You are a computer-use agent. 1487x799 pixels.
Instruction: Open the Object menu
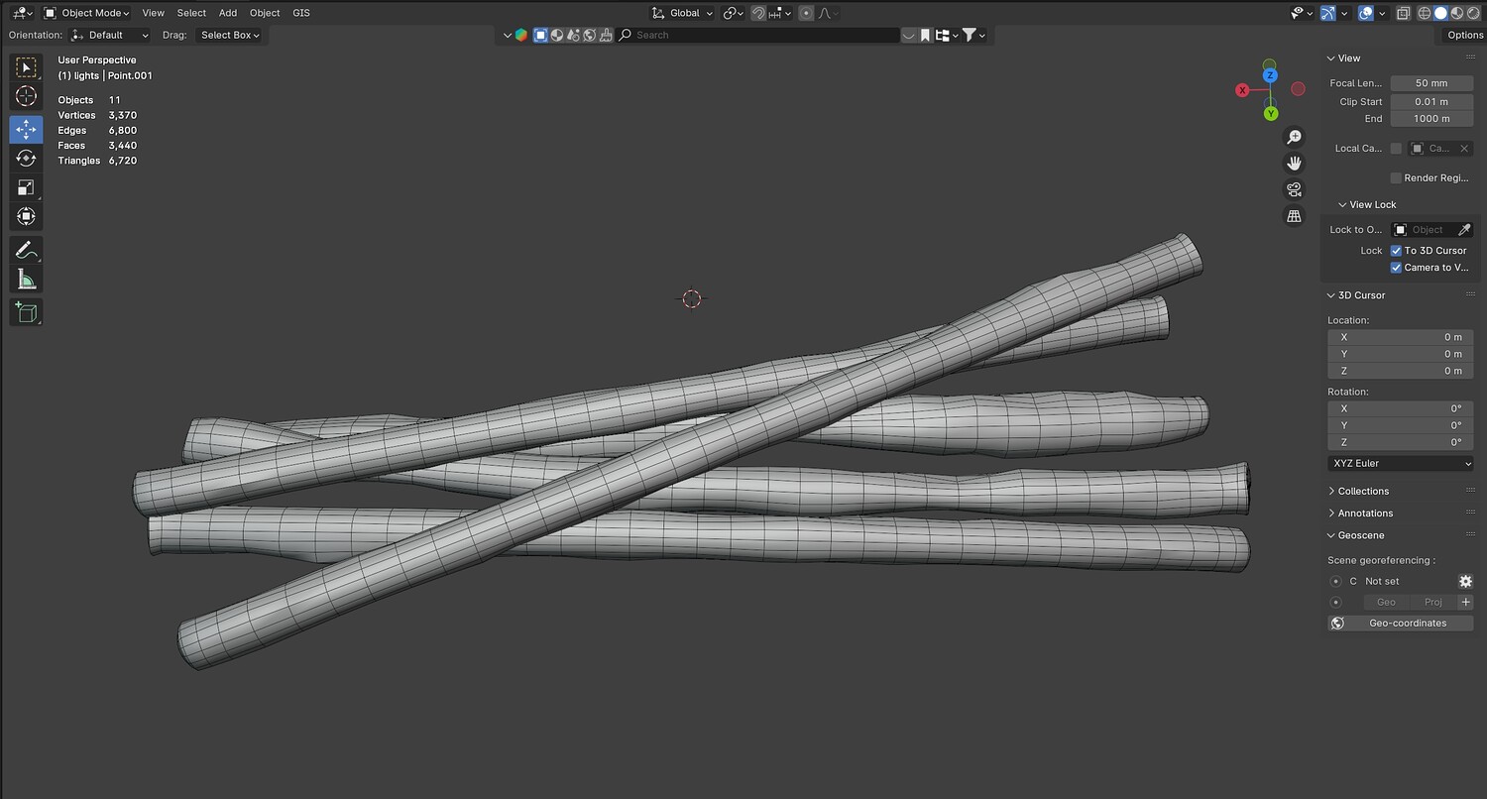pos(265,13)
